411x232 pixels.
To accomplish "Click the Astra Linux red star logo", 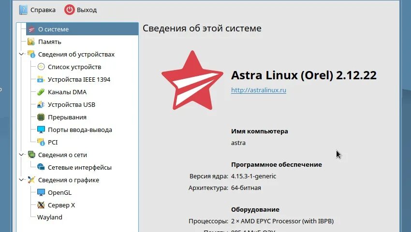I will pos(192,81).
